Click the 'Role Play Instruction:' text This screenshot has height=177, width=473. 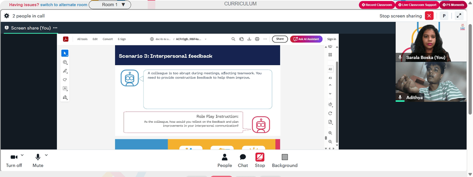[x=217, y=117]
